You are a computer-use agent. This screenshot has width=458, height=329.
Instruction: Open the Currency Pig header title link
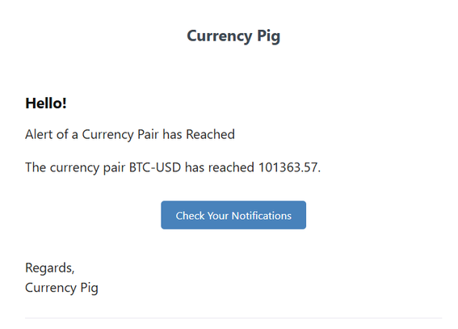click(233, 36)
